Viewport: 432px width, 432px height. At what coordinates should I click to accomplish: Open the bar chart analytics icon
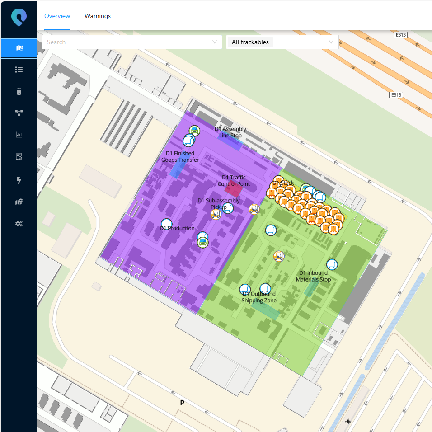[19, 135]
